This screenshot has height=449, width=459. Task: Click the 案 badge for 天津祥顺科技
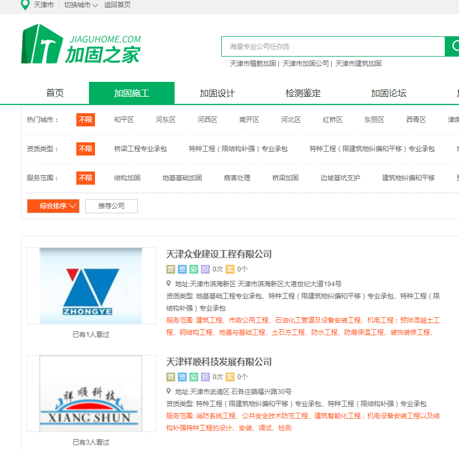tap(230, 377)
